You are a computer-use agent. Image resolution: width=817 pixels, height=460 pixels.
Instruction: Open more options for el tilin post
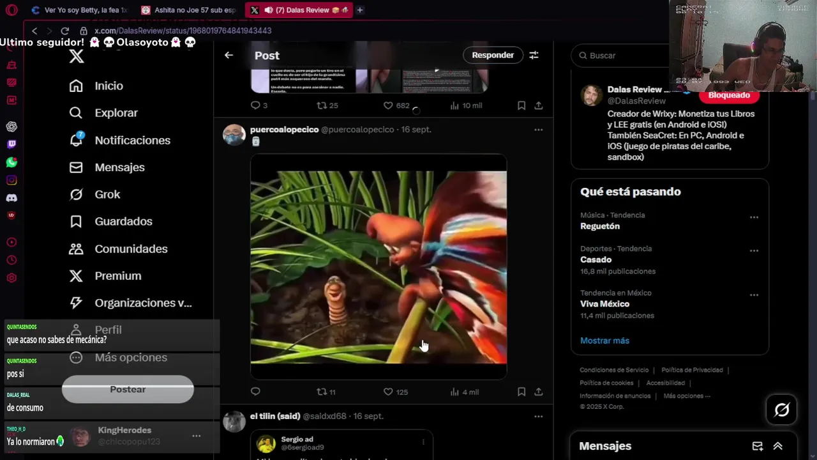(539, 417)
